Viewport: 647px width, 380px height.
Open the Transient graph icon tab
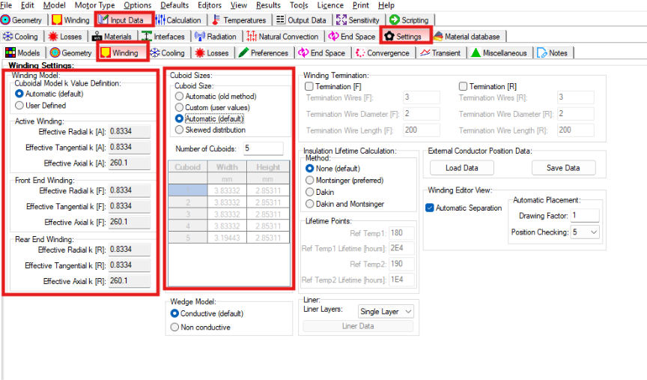click(425, 53)
